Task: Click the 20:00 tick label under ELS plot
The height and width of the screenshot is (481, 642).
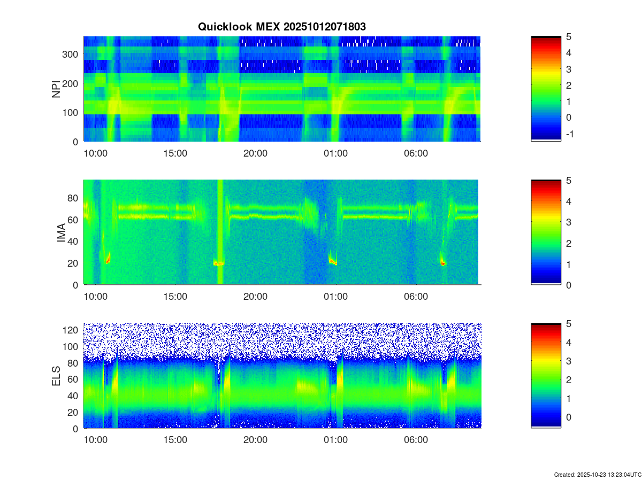Action: (256, 440)
